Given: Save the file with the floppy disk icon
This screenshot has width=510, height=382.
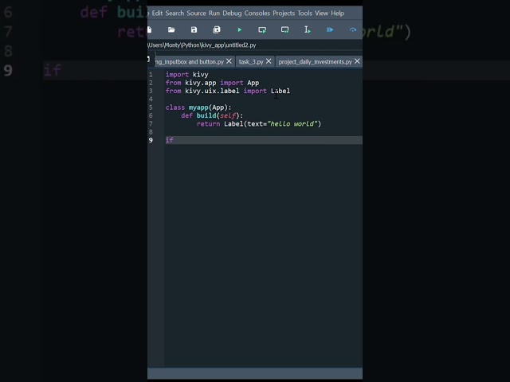Looking at the screenshot, I should click(194, 30).
